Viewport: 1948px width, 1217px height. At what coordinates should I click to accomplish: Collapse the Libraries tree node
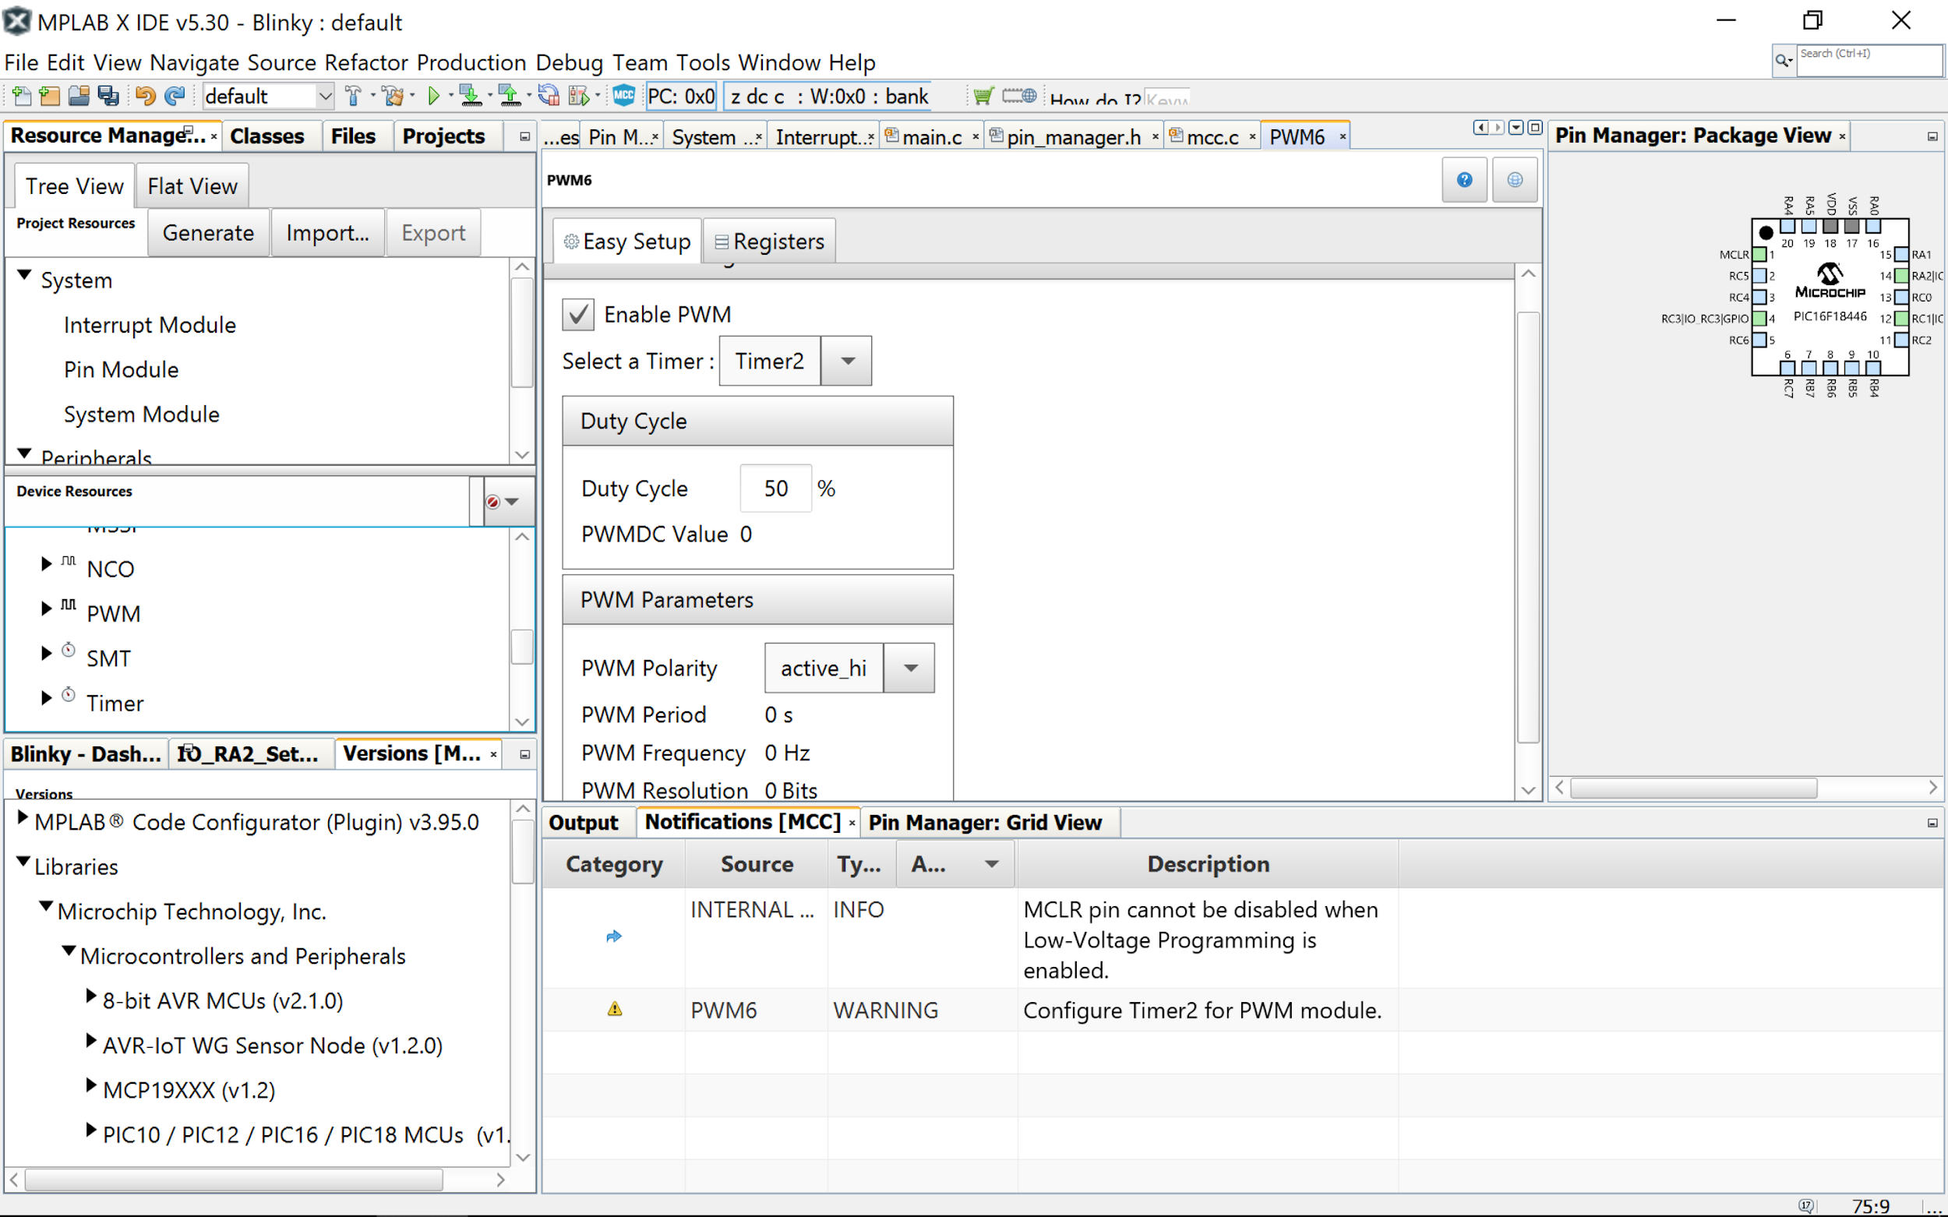(x=23, y=862)
